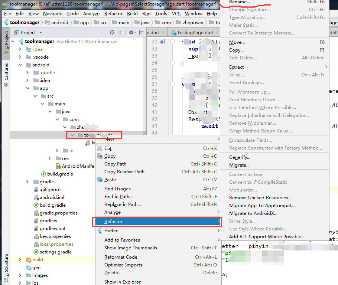
Task: Click the collapse all icon in Project panel
Action: click(x=120, y=33)
